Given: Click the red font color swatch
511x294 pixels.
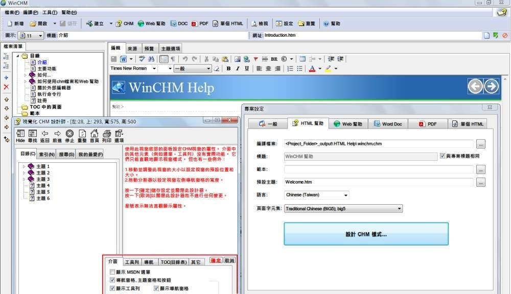Looking at the screenshot, I should coord(312,68).
